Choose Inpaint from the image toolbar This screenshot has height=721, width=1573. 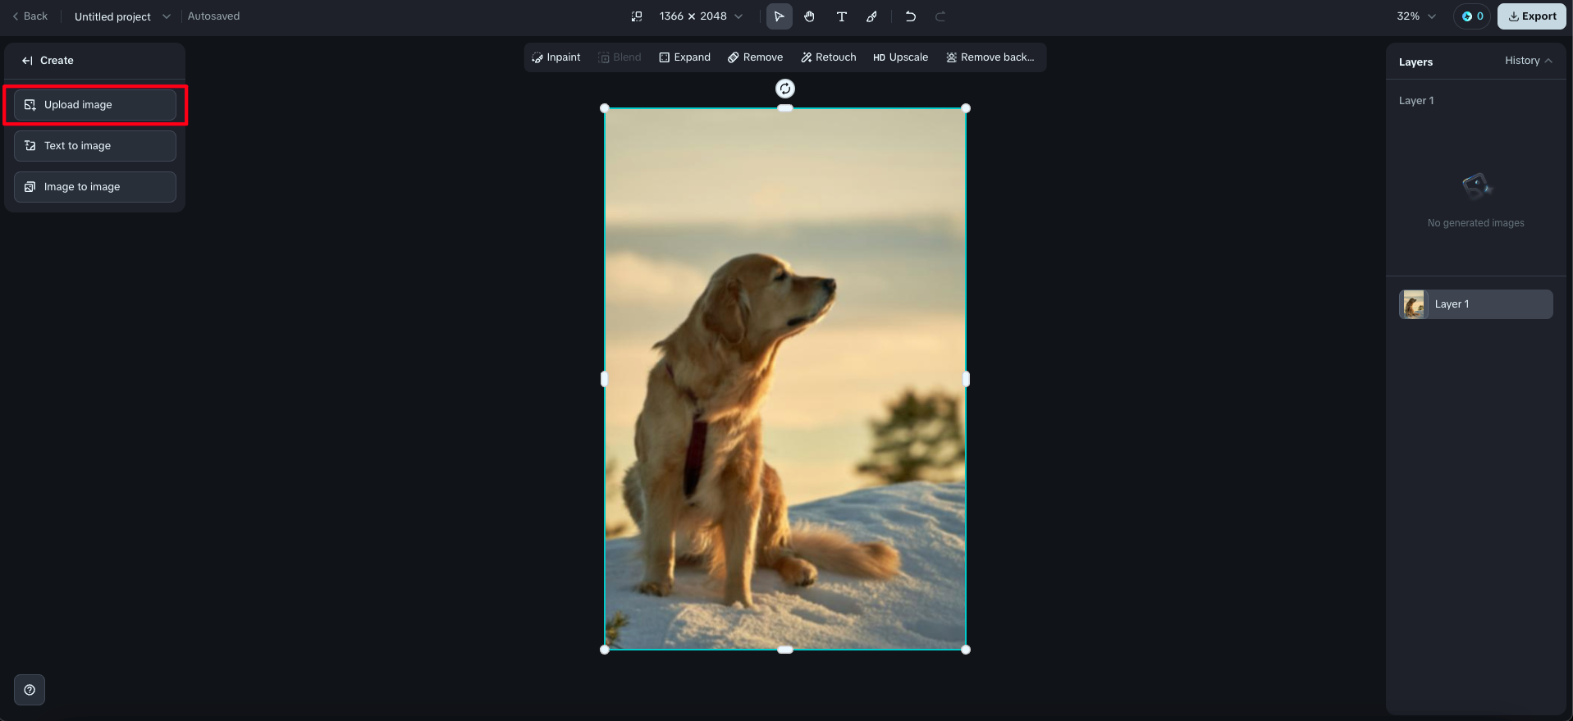tap(556, 57)
